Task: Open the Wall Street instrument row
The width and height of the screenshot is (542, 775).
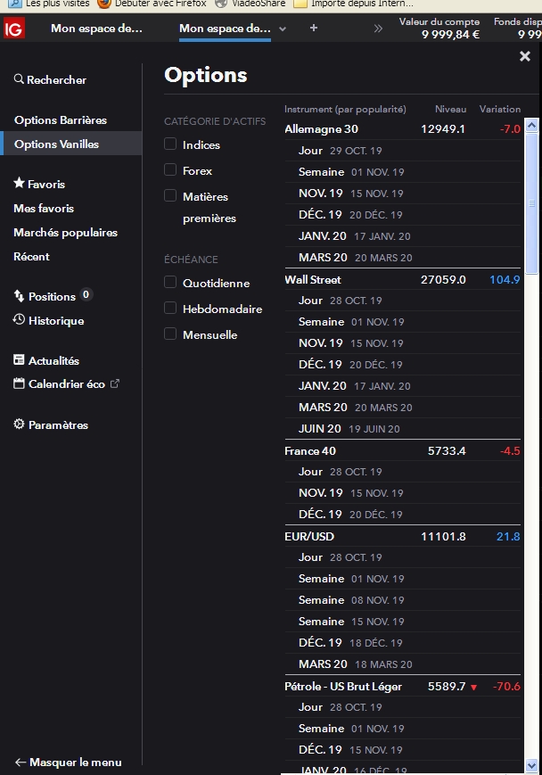Action: [403, 280]
